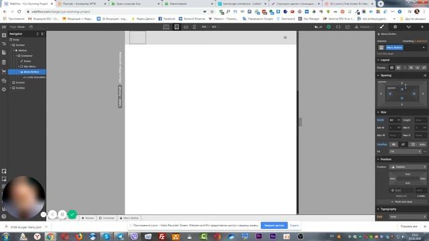The image size is (429, 241).
Task: Open FileZilla from the taskbar
Action: (x=162, y=236)
